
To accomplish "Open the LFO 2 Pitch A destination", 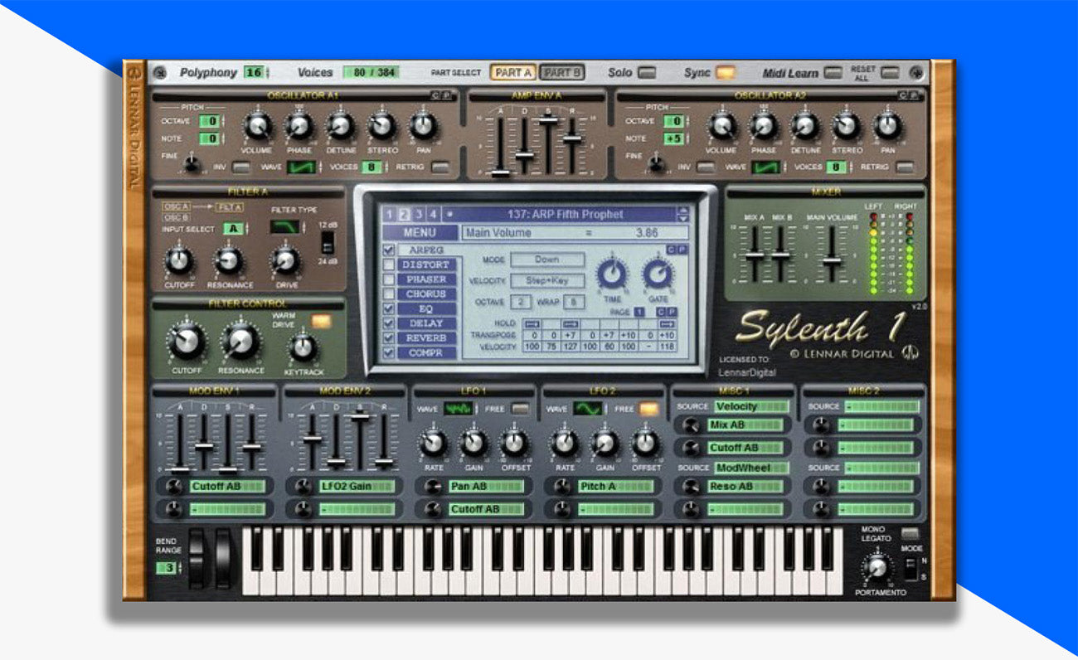I will pos(616,487).
